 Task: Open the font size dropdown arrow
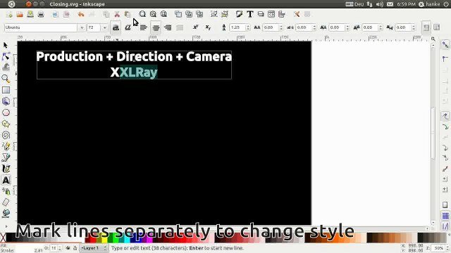click(x=105, y=27)
